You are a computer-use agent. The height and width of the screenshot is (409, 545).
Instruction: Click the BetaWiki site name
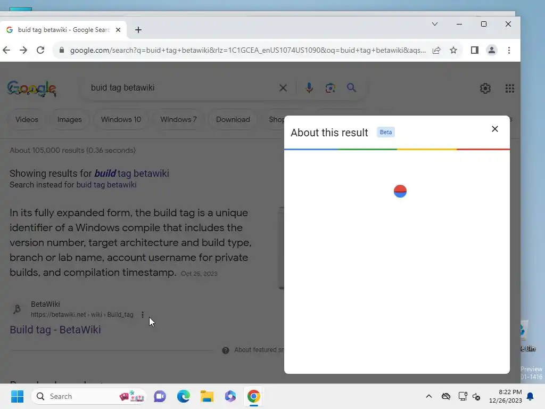(x=45, y=304)
